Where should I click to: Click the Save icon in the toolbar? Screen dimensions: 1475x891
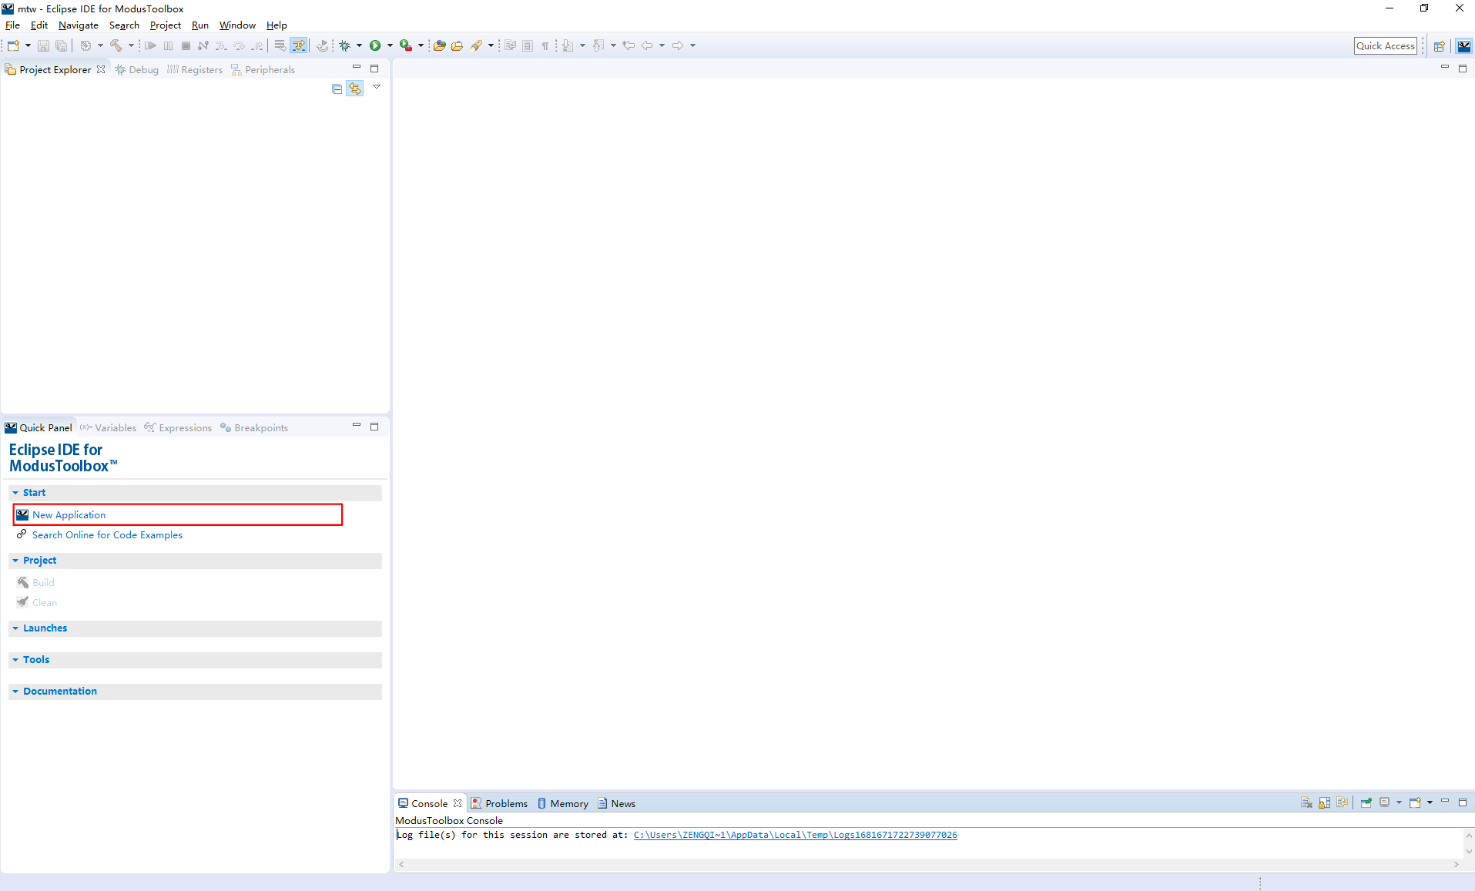point(43,45)
